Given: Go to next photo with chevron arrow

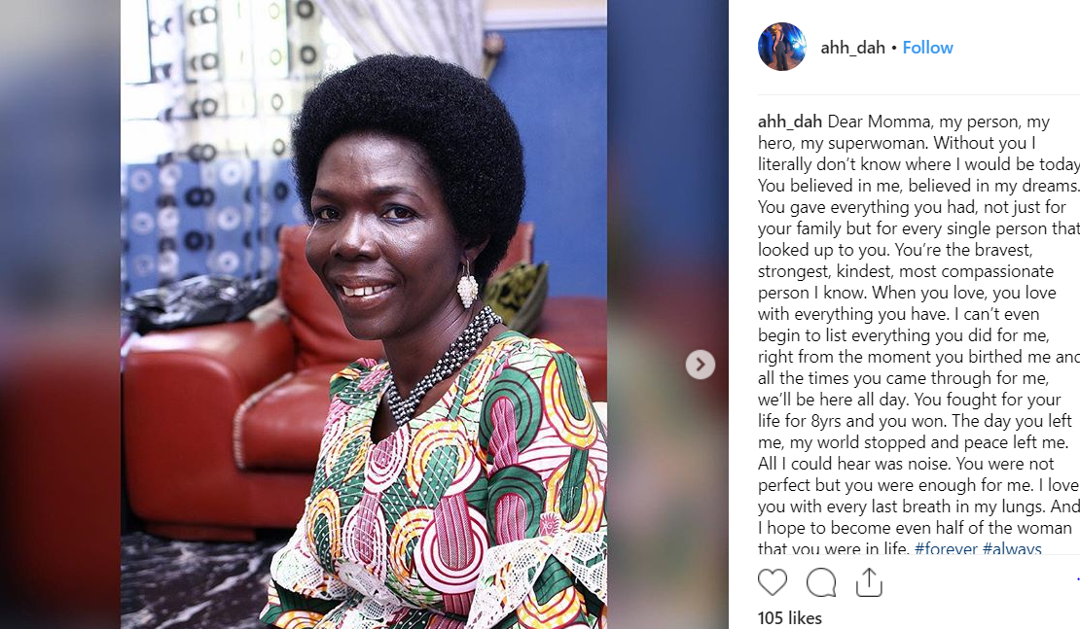Looking at the screenshot, I should point(700,364).
